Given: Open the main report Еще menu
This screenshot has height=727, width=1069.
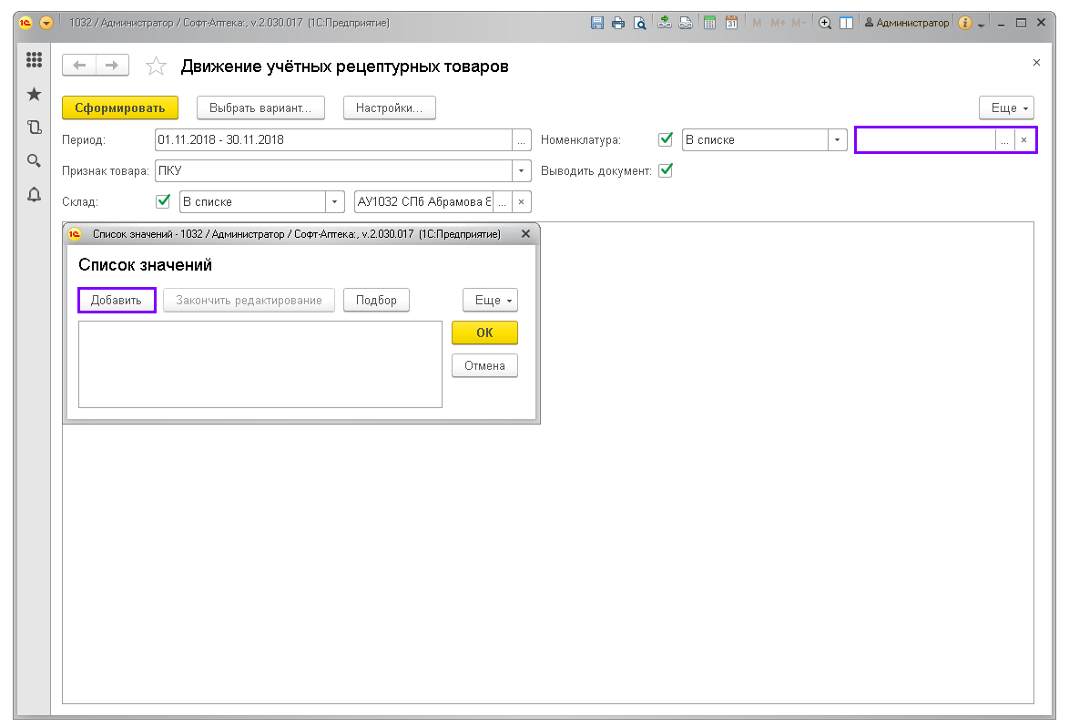Looking at the screenshot, I should tap(1006, 108).
